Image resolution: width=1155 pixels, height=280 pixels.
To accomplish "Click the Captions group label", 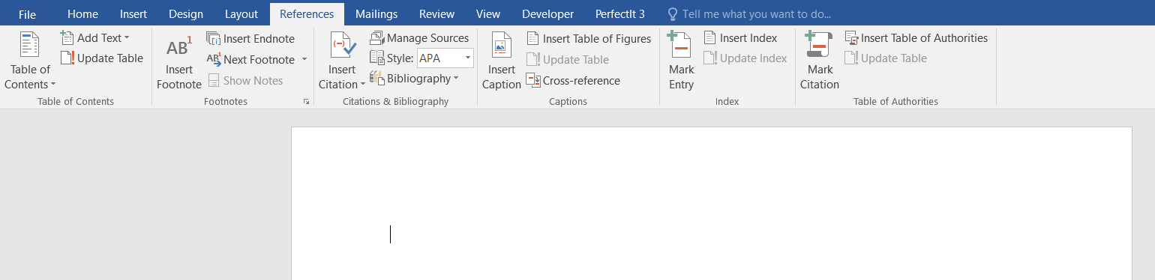I will click(x=568, y=101).
